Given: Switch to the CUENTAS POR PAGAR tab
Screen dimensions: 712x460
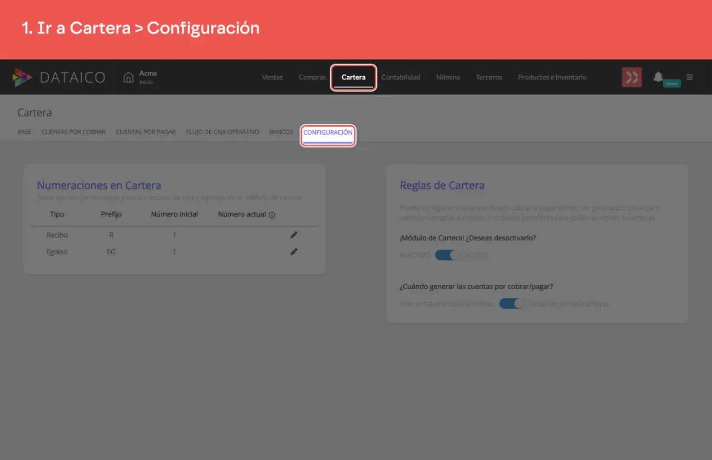Looking at the screenshot, I should point(146,132).
